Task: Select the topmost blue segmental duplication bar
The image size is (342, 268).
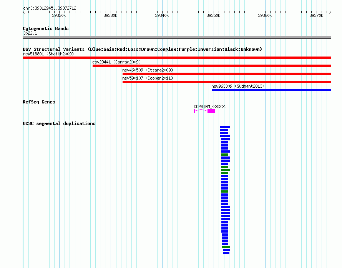Action: (x=225, y=127)
